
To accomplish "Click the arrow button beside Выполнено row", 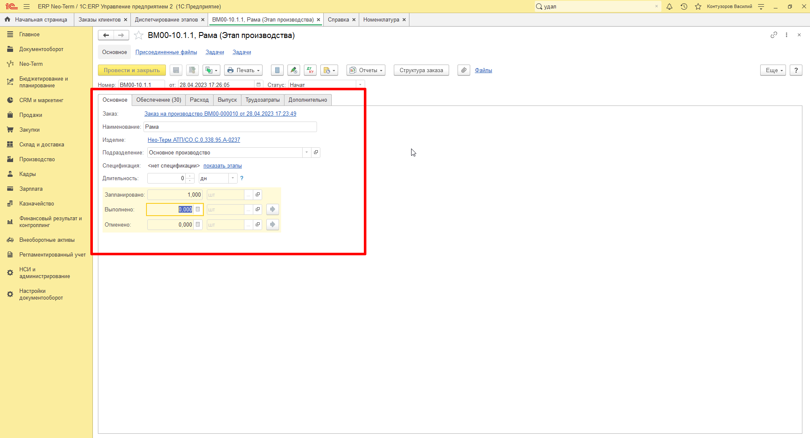I will coord(273,209).
